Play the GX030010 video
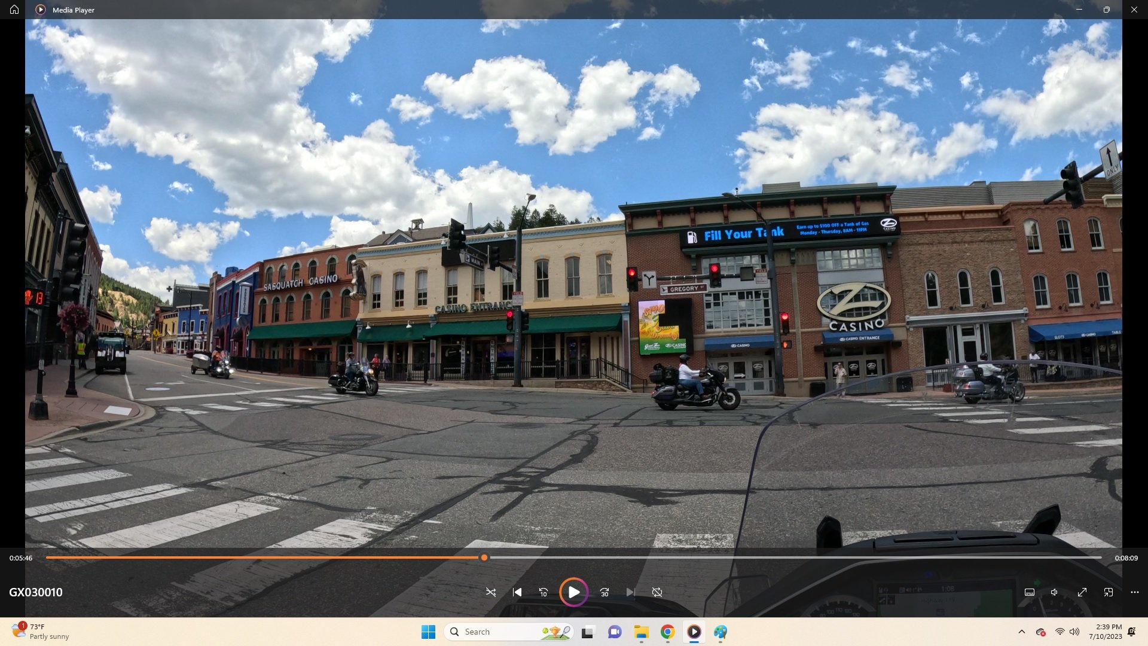Viewport: 1148px width, 646px height. [573, 592]
